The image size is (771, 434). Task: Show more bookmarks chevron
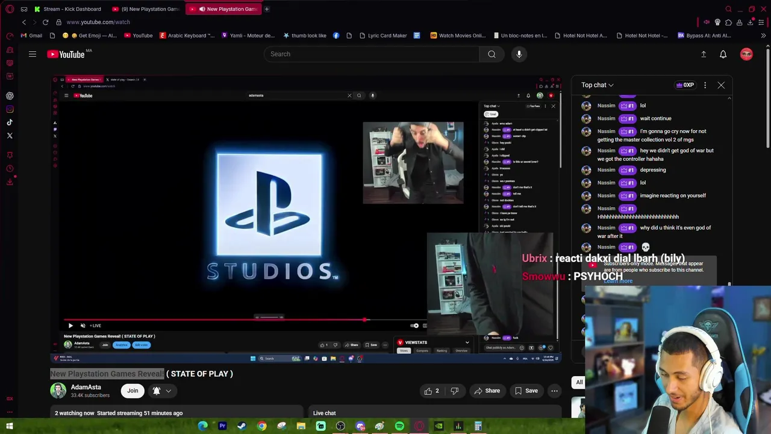pos(763,36)
